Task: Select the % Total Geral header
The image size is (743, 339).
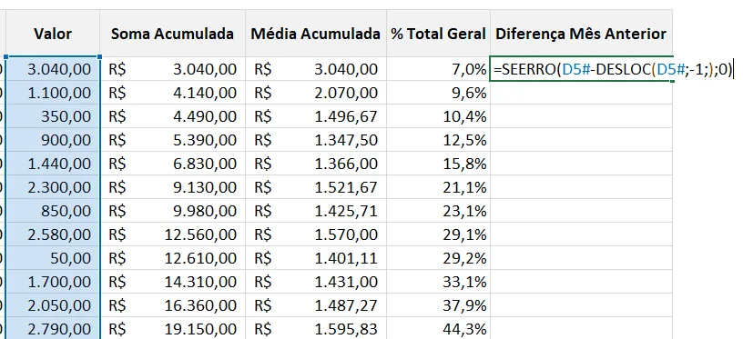Action: tap(438, 34)
